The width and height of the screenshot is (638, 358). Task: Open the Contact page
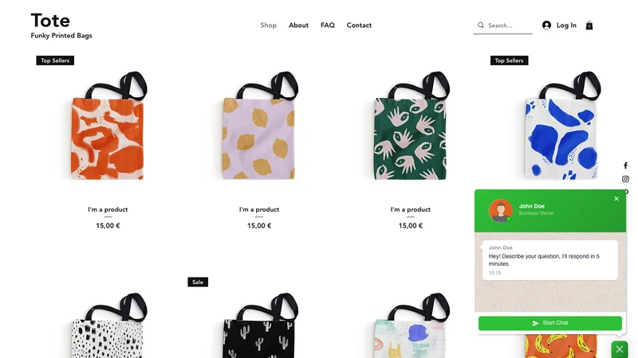359,25
